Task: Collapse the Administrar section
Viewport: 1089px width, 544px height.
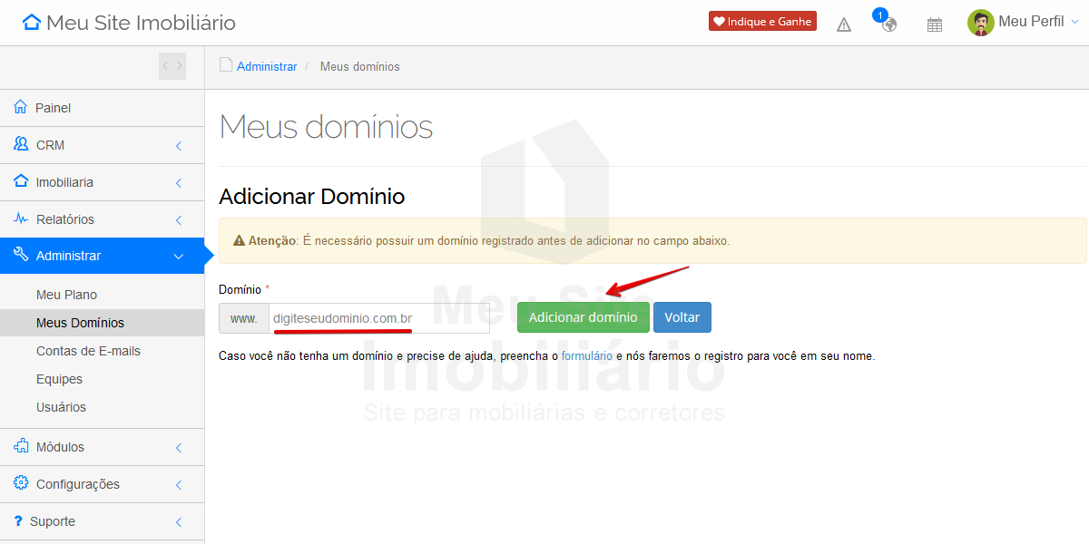Action: [102, 256]
